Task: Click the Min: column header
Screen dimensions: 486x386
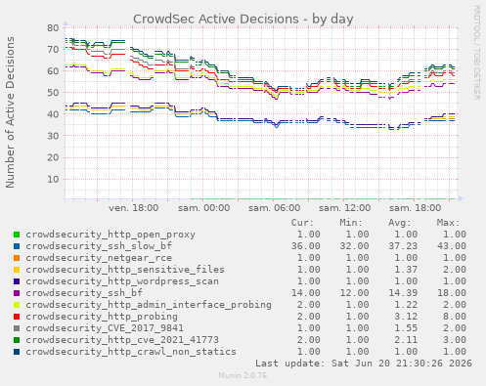Action: coord(351,223)
